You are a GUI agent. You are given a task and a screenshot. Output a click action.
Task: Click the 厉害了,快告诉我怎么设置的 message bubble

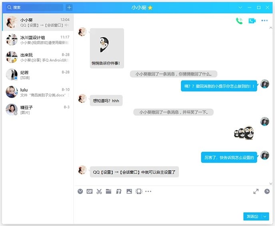point(229,157)
